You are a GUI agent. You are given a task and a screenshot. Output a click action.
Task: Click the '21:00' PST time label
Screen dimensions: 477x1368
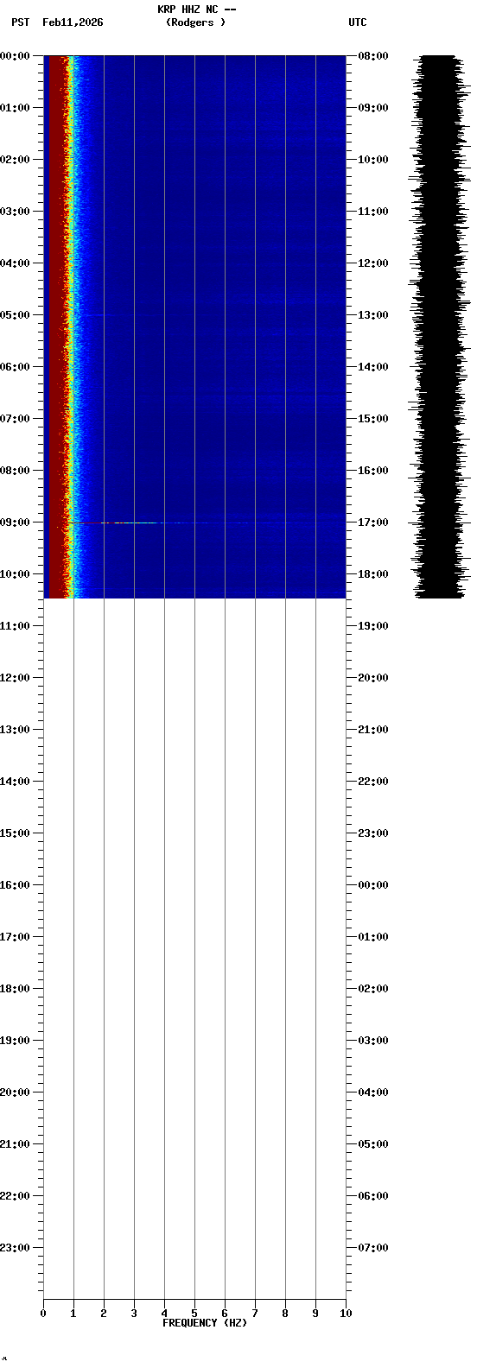[16, 1144]
